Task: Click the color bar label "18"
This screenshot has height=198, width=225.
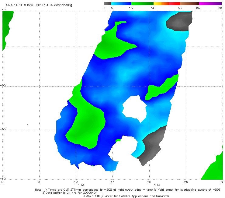Action: click(131, 8)
